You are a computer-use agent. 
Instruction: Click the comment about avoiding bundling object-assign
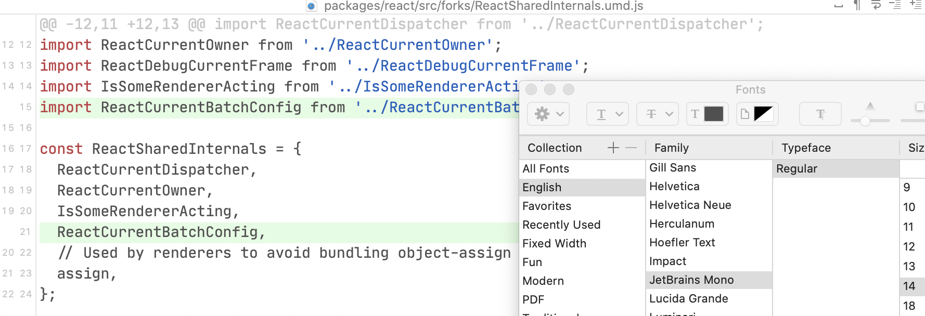[285, 253]
